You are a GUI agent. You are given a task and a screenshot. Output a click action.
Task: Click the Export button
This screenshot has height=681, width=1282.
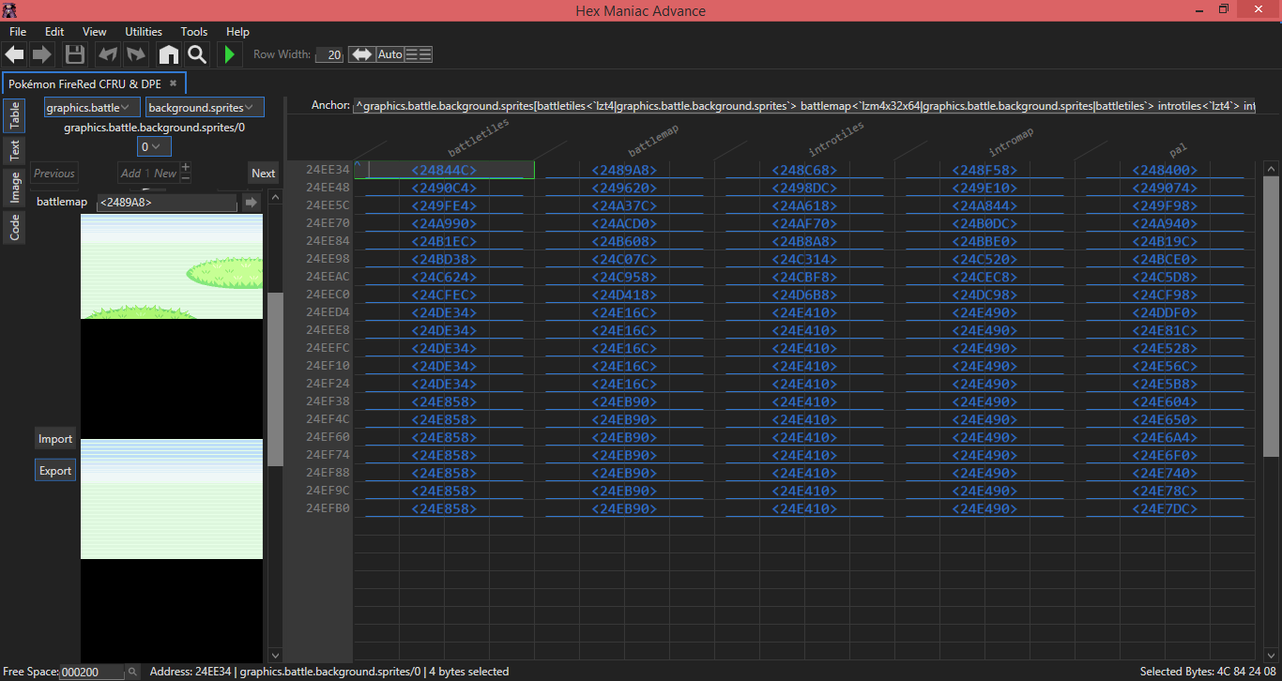55,471
